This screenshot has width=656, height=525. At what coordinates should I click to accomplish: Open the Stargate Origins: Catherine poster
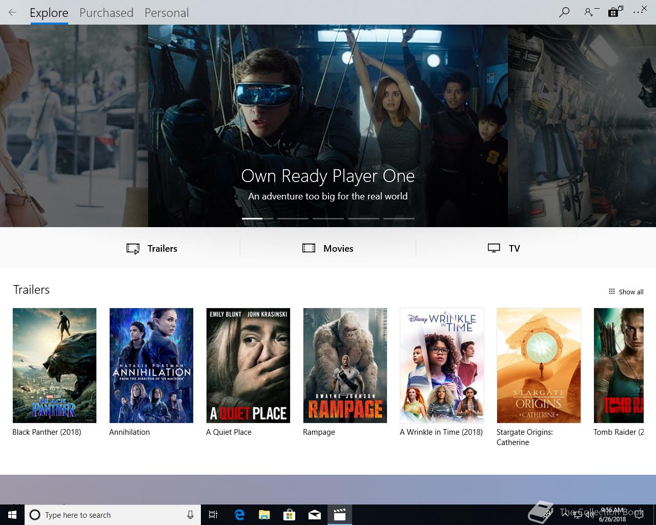[x=539, y=365]
